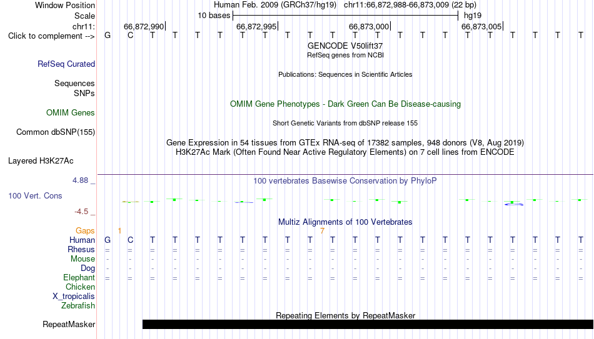This screenshot has width=594, height=339.
Task: Click 'Short Genetic Variants from dbSNP release 155'
Action: (x=345, y=123)
